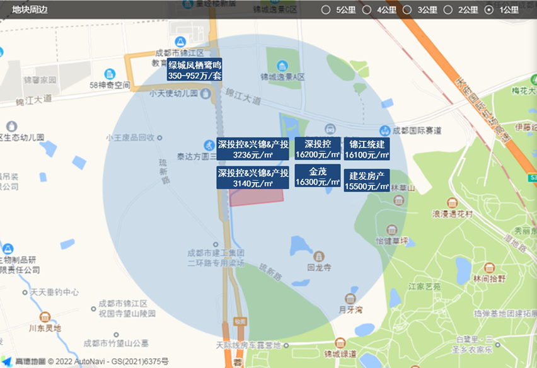Click the bus station icon near 深投控
Screen dimensions: 537x368
330,129
